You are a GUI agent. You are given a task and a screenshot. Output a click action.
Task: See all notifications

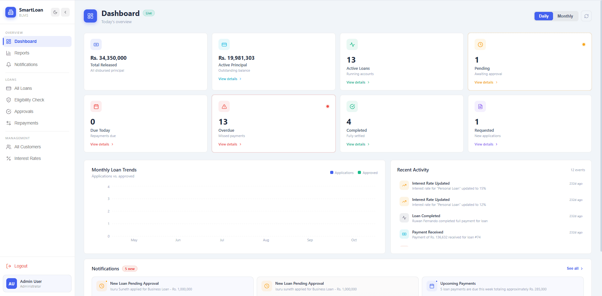point(575,268)
